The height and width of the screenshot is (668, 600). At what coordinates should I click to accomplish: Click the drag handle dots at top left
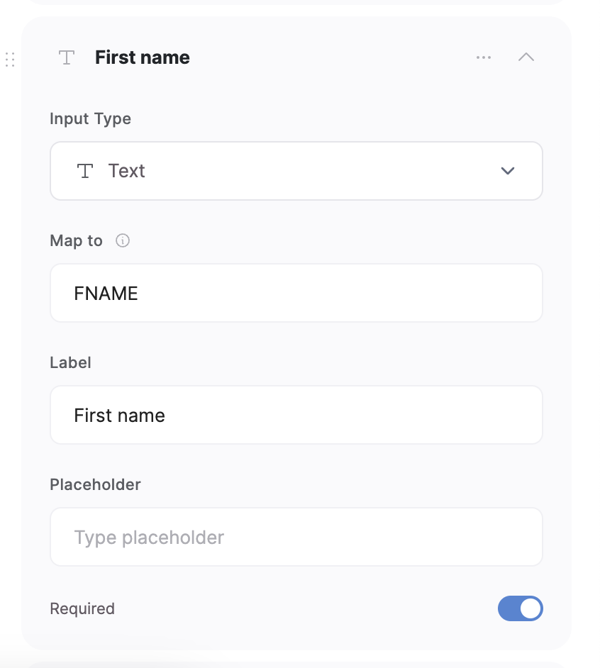pyautogui.click(x=10, y=60)
